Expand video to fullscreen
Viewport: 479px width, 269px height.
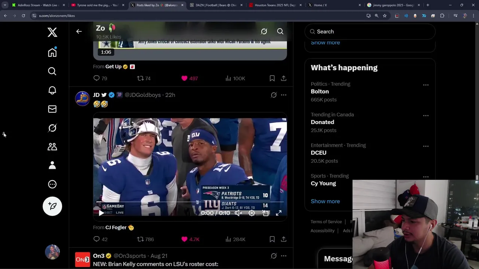[x=279, y=213]
